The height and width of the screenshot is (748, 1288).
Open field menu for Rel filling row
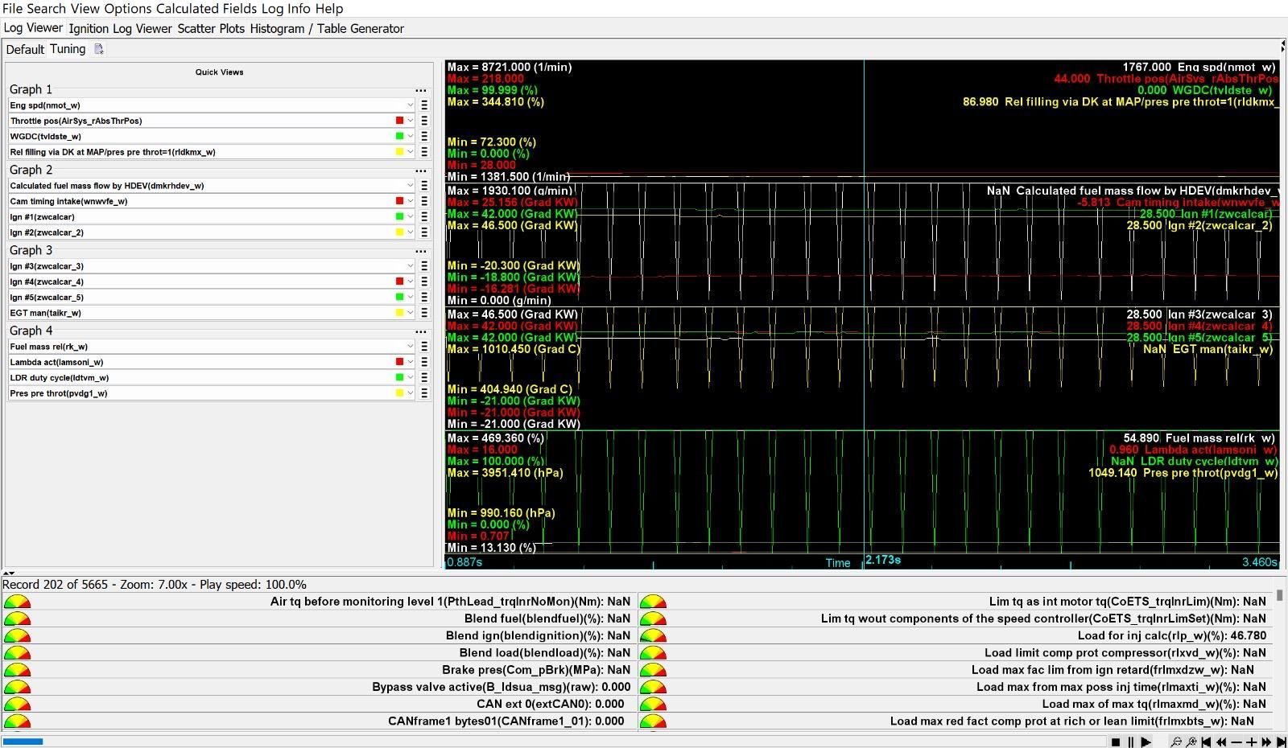pos(424,152)
